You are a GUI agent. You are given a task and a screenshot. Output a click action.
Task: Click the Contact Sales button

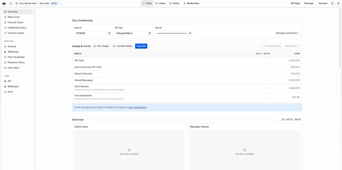pyautogui.click(x=123, y=46)
